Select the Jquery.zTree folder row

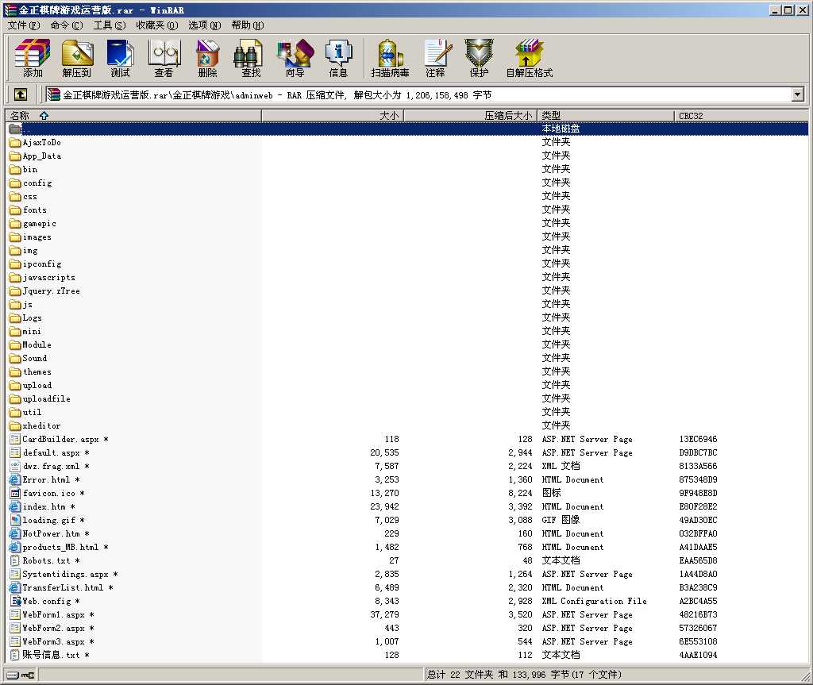coord(407,291)
